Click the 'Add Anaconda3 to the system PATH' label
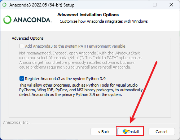 pos(75,46)
